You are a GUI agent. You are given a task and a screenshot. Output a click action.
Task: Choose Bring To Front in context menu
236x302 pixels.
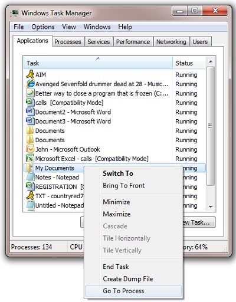pos(133,186)
